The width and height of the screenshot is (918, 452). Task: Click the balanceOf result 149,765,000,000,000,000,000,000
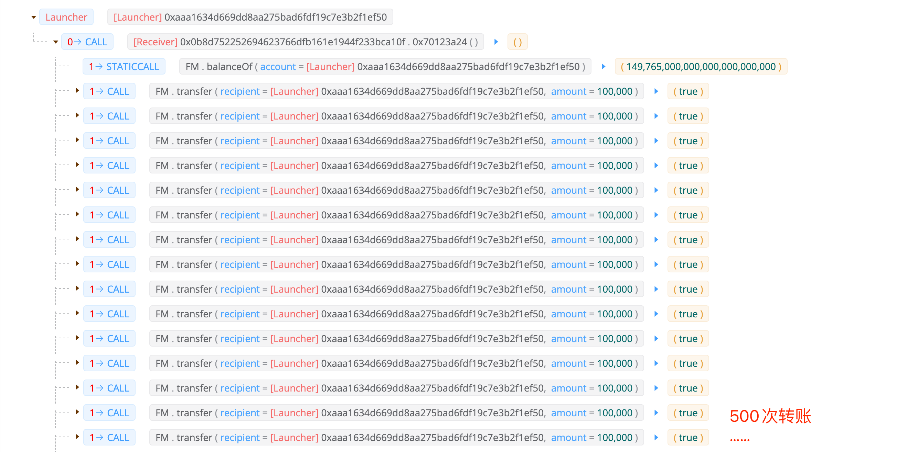tap(701, 67)
